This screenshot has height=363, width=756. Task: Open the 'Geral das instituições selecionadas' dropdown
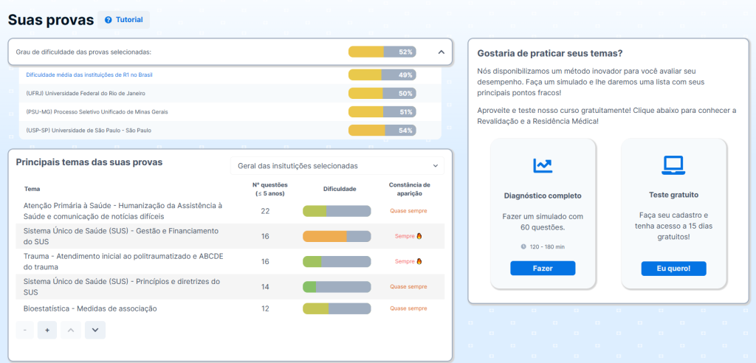pos(338,166)
